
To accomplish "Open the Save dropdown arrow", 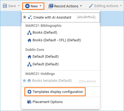I will [19, 5].
